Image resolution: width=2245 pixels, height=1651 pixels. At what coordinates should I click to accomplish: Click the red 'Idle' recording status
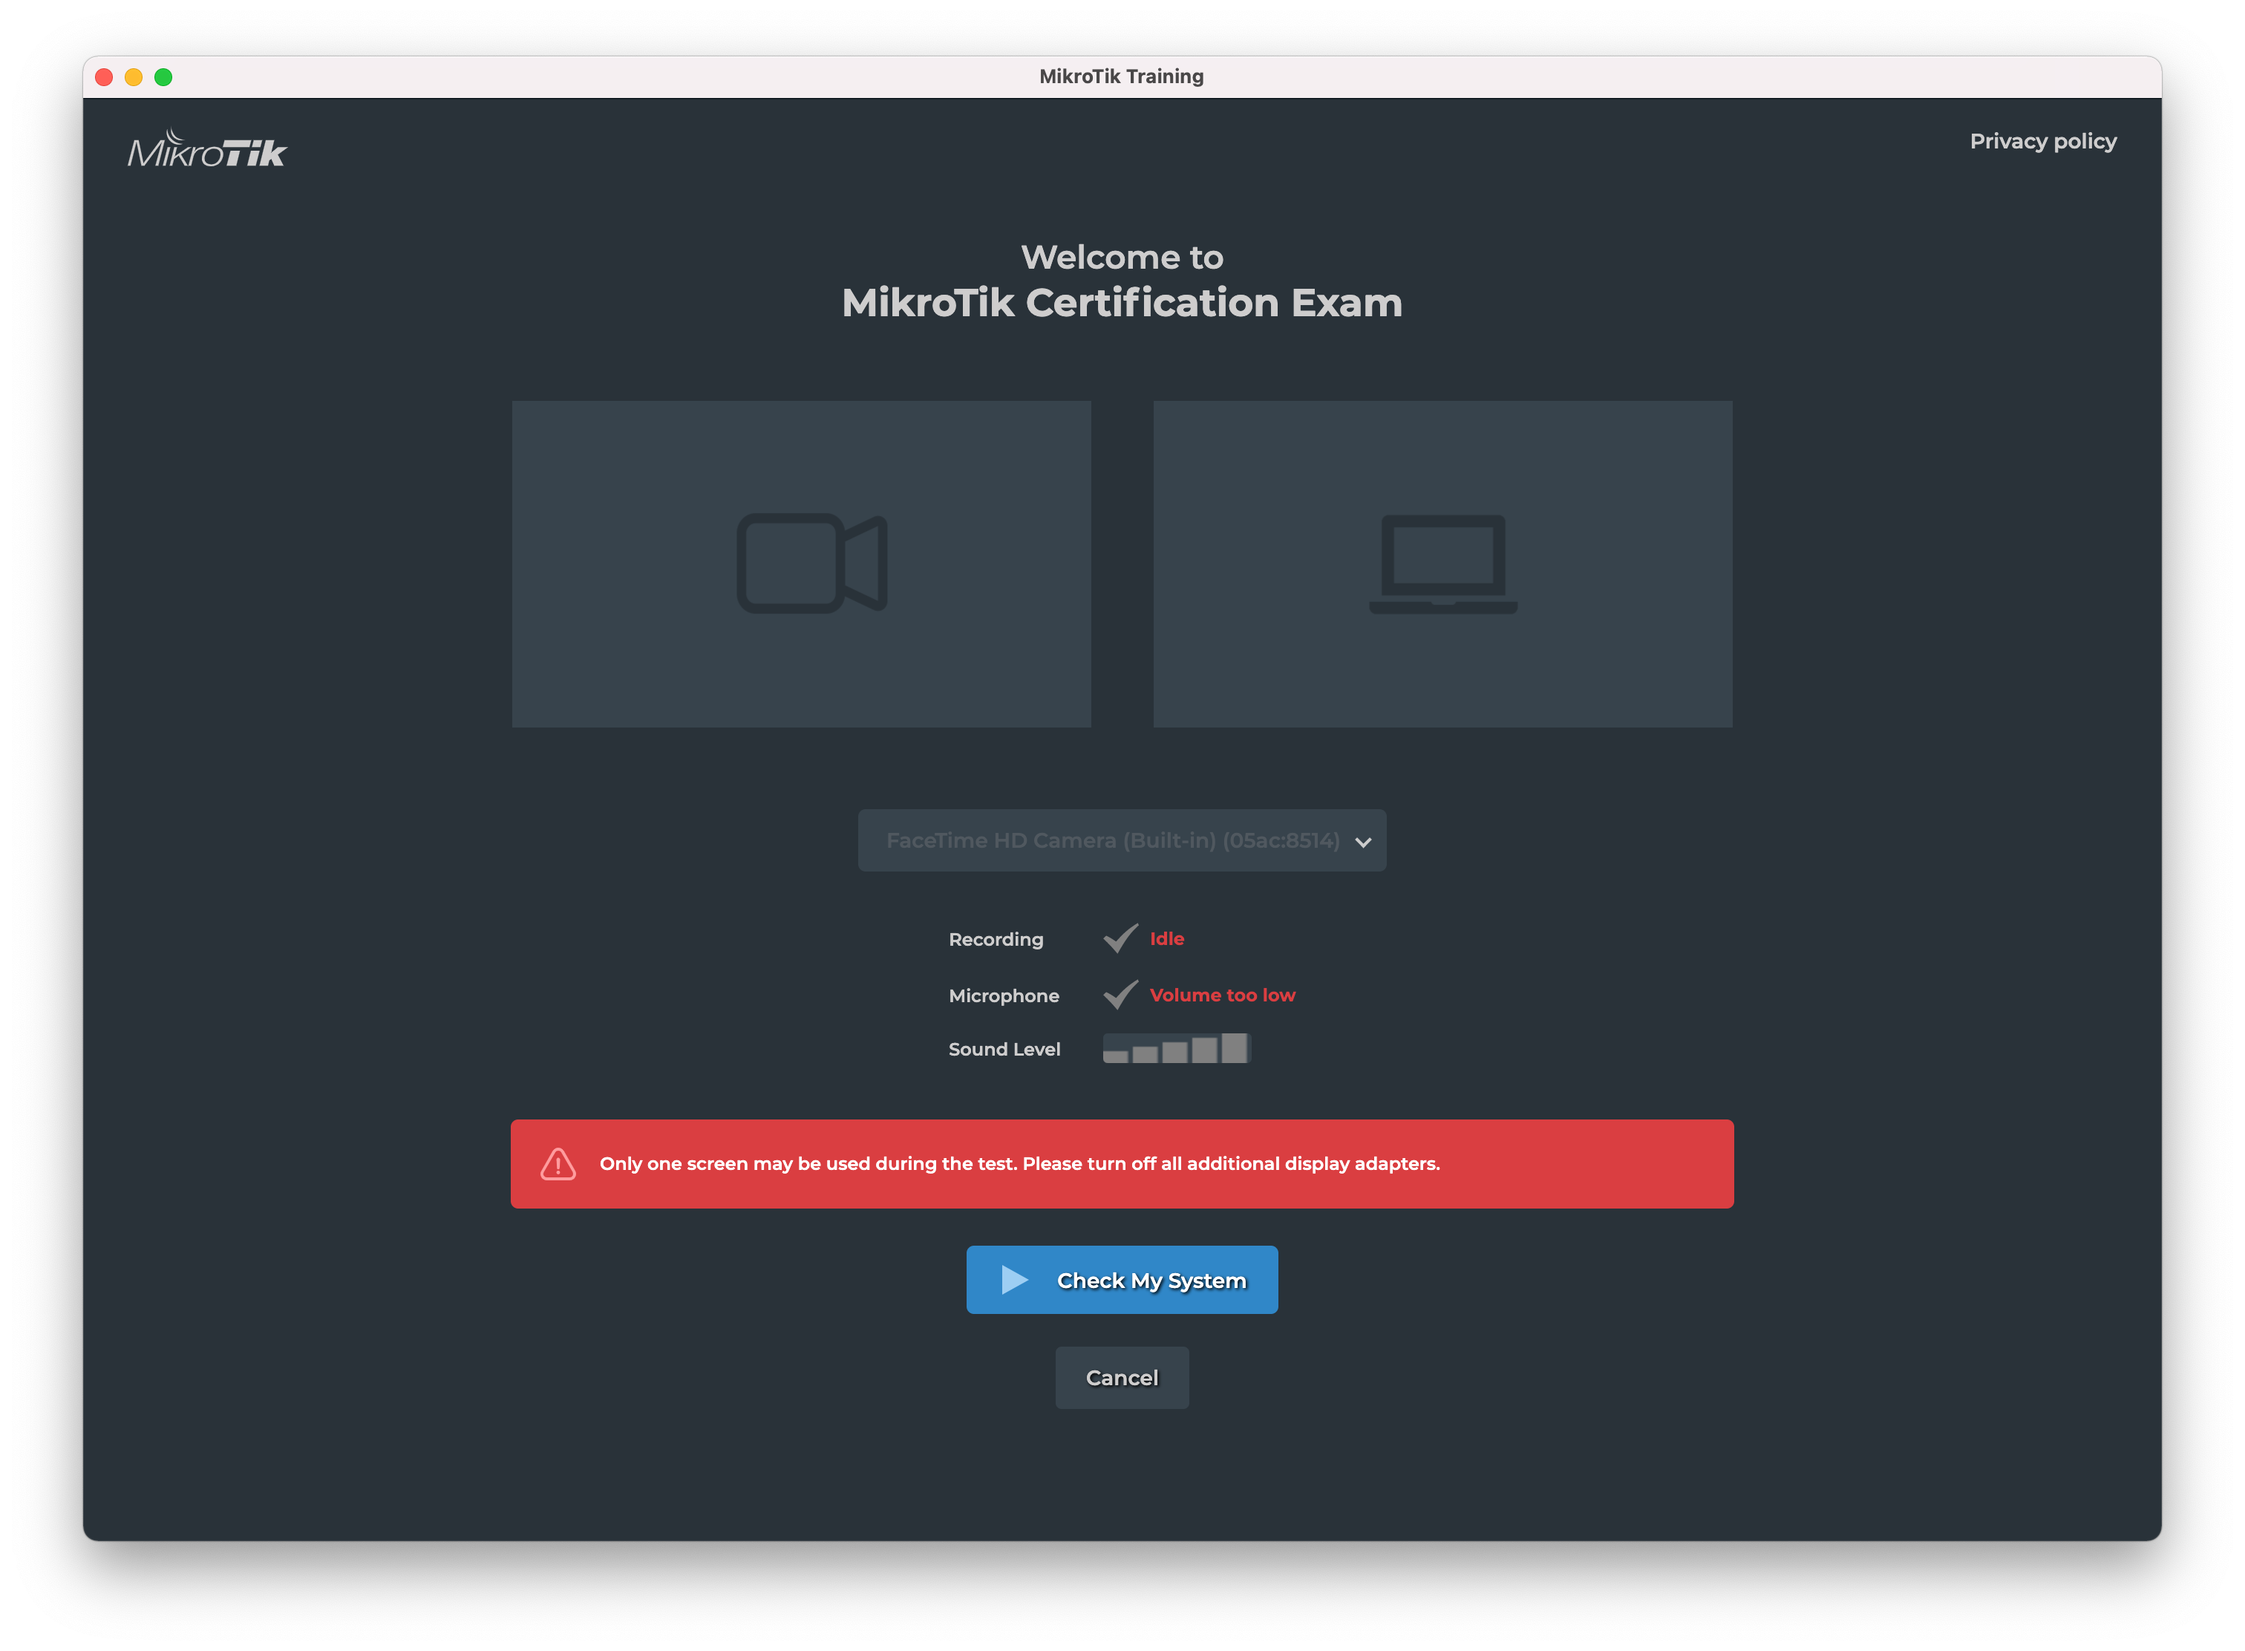coord(1166,938)
